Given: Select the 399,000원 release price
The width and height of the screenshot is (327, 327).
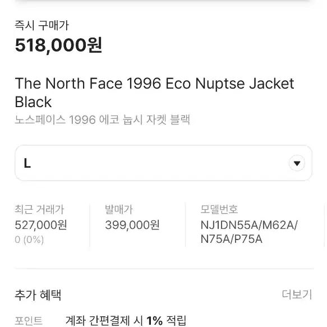Looking at the screenshot, I should coord(132,225).
